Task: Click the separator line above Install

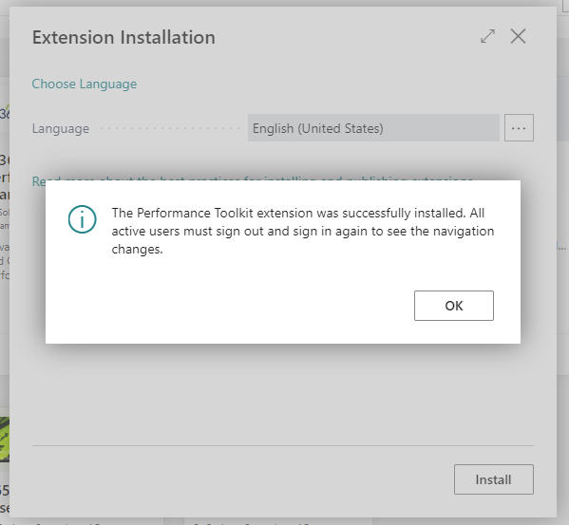Action: (x=283, y=445)
